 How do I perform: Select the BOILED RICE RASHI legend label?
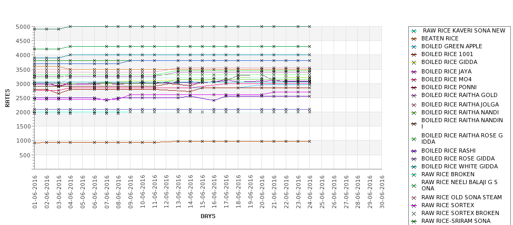(x=448, y=151)
